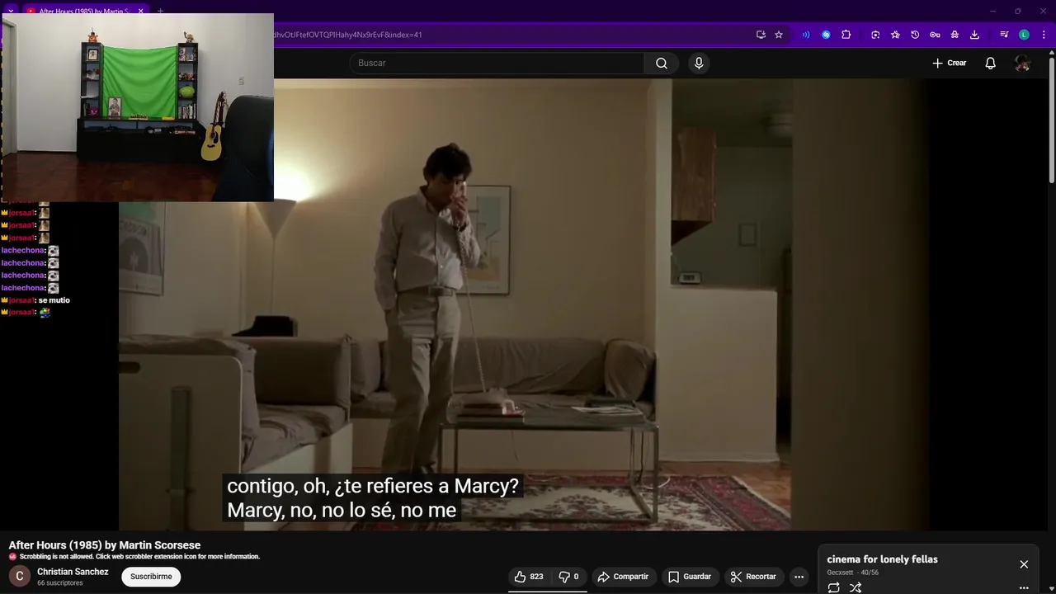Click the Crear button
The image size is (1056, 594).
[x=949, y=64]
